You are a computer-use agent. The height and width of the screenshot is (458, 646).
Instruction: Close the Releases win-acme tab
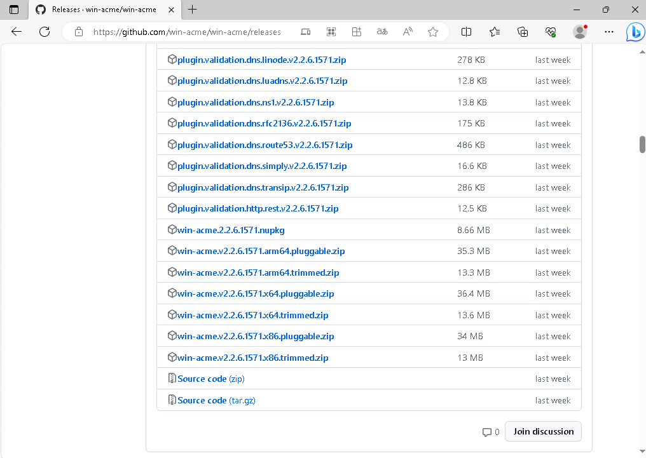tap(172, 10)
